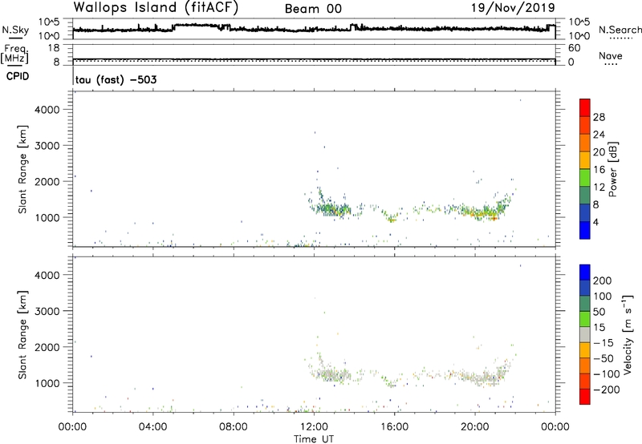
Task: Click the 'Wallops Island (fitACF)' title text
Action: coord(156,8)
